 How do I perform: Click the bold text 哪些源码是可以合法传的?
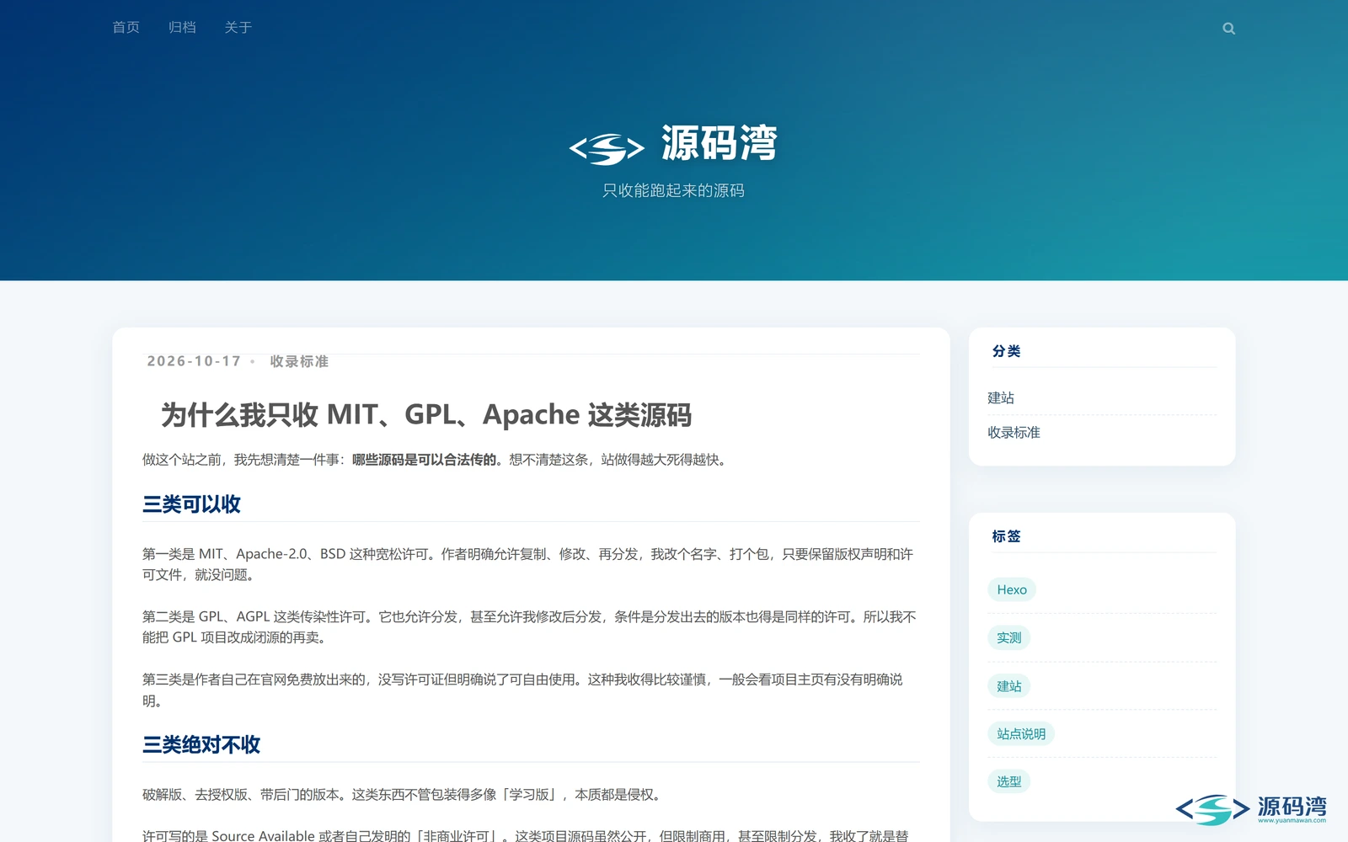tap(424, 460)
